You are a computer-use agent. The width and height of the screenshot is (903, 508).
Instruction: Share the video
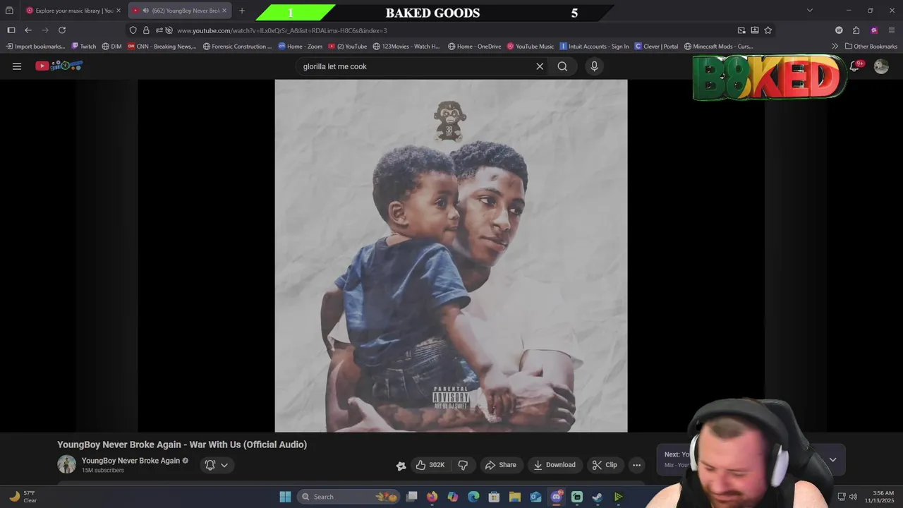[501, 465]
